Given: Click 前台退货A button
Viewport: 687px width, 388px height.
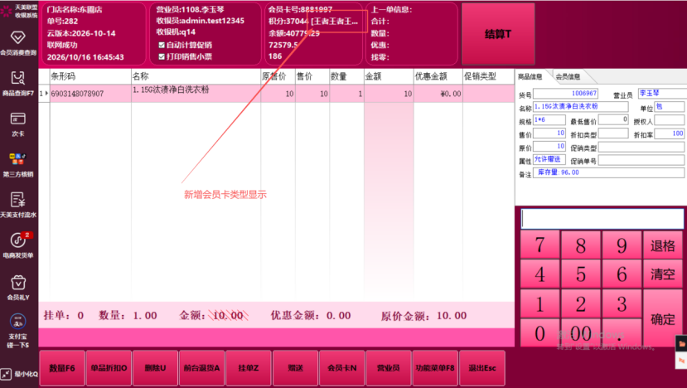Looking at the screenshot, I should 201,368.
